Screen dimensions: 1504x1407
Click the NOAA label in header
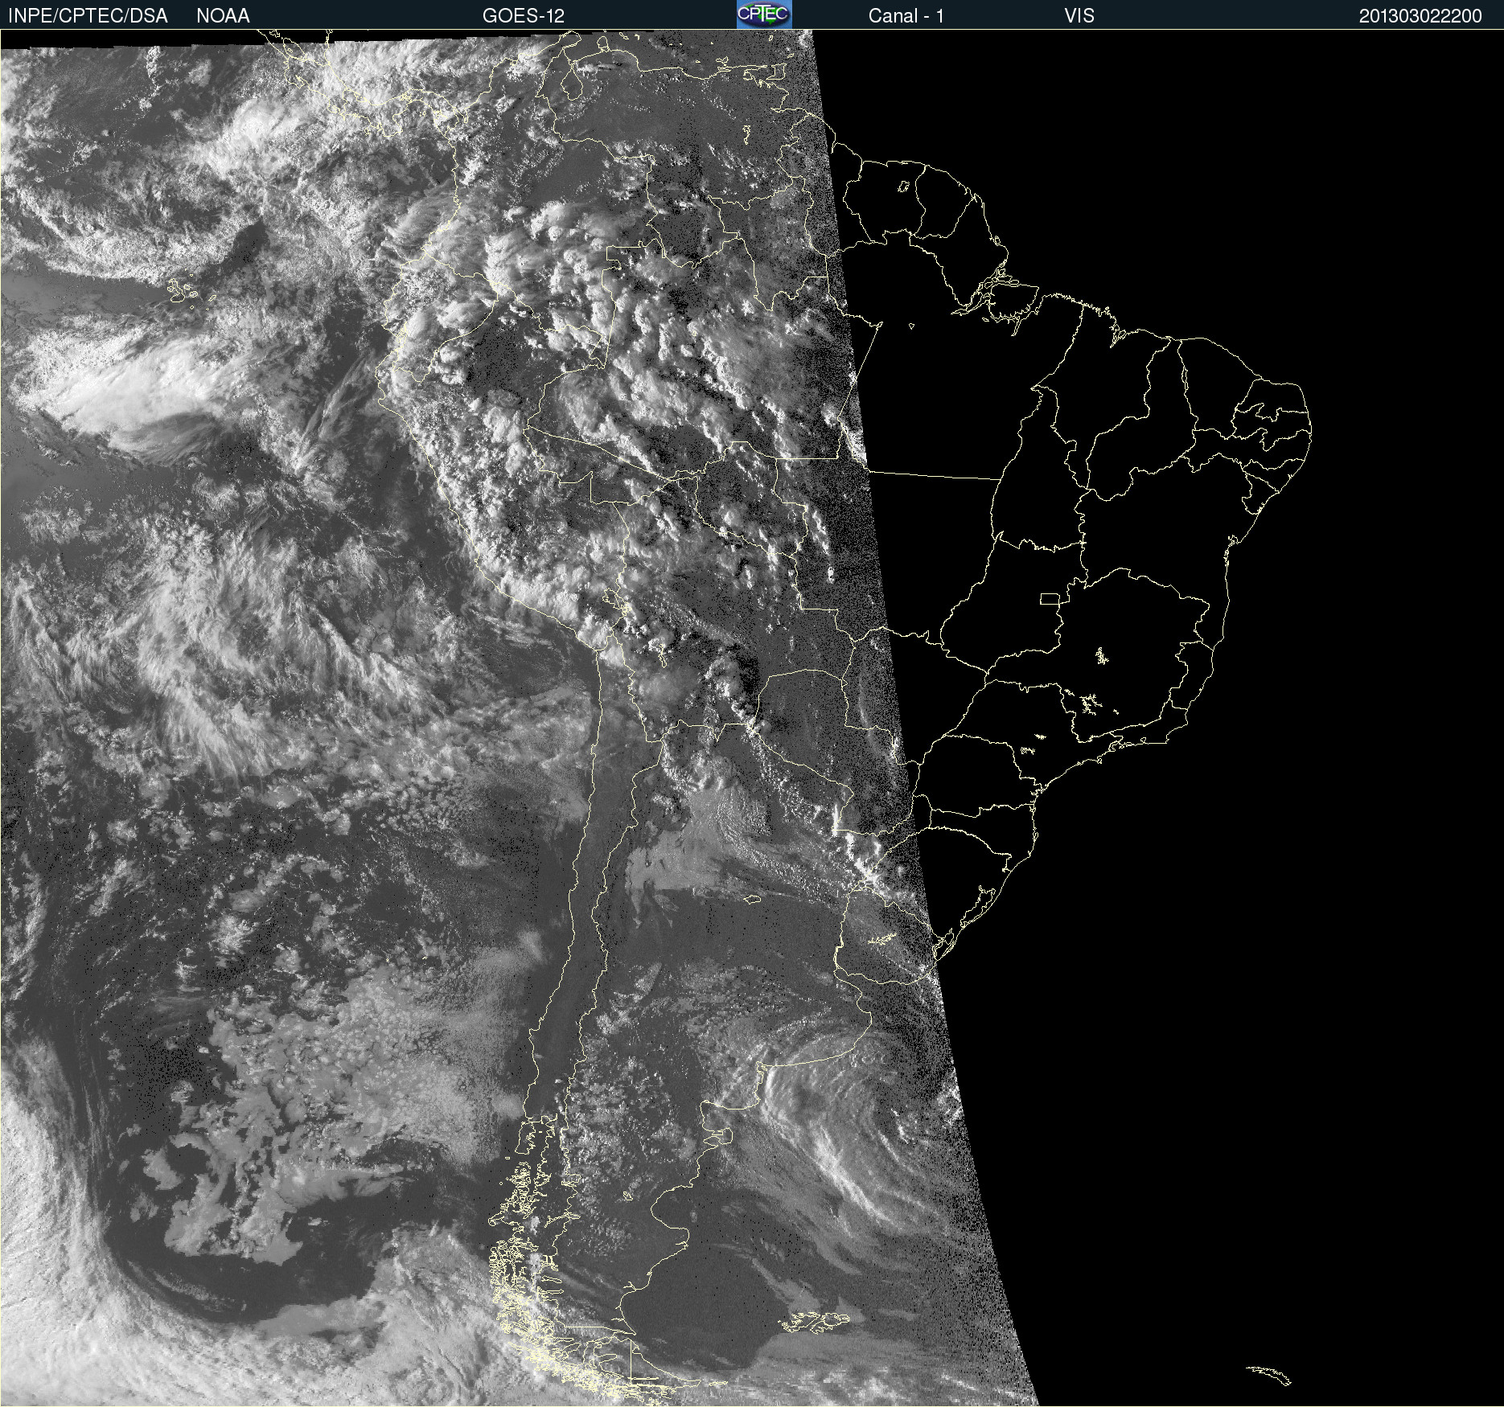(x=223, y=16)
